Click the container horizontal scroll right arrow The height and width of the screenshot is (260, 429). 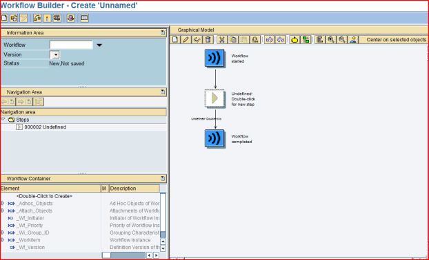pyautogui.click(x=156, y=255)
